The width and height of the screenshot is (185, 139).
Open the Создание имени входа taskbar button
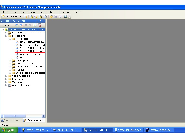[128, 130]
